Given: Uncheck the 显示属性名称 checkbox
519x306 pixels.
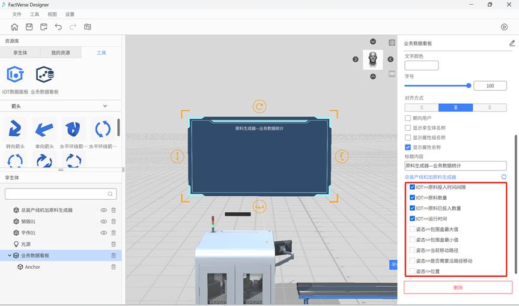Looking at the screenshot, I should click(x=408, y=147).
